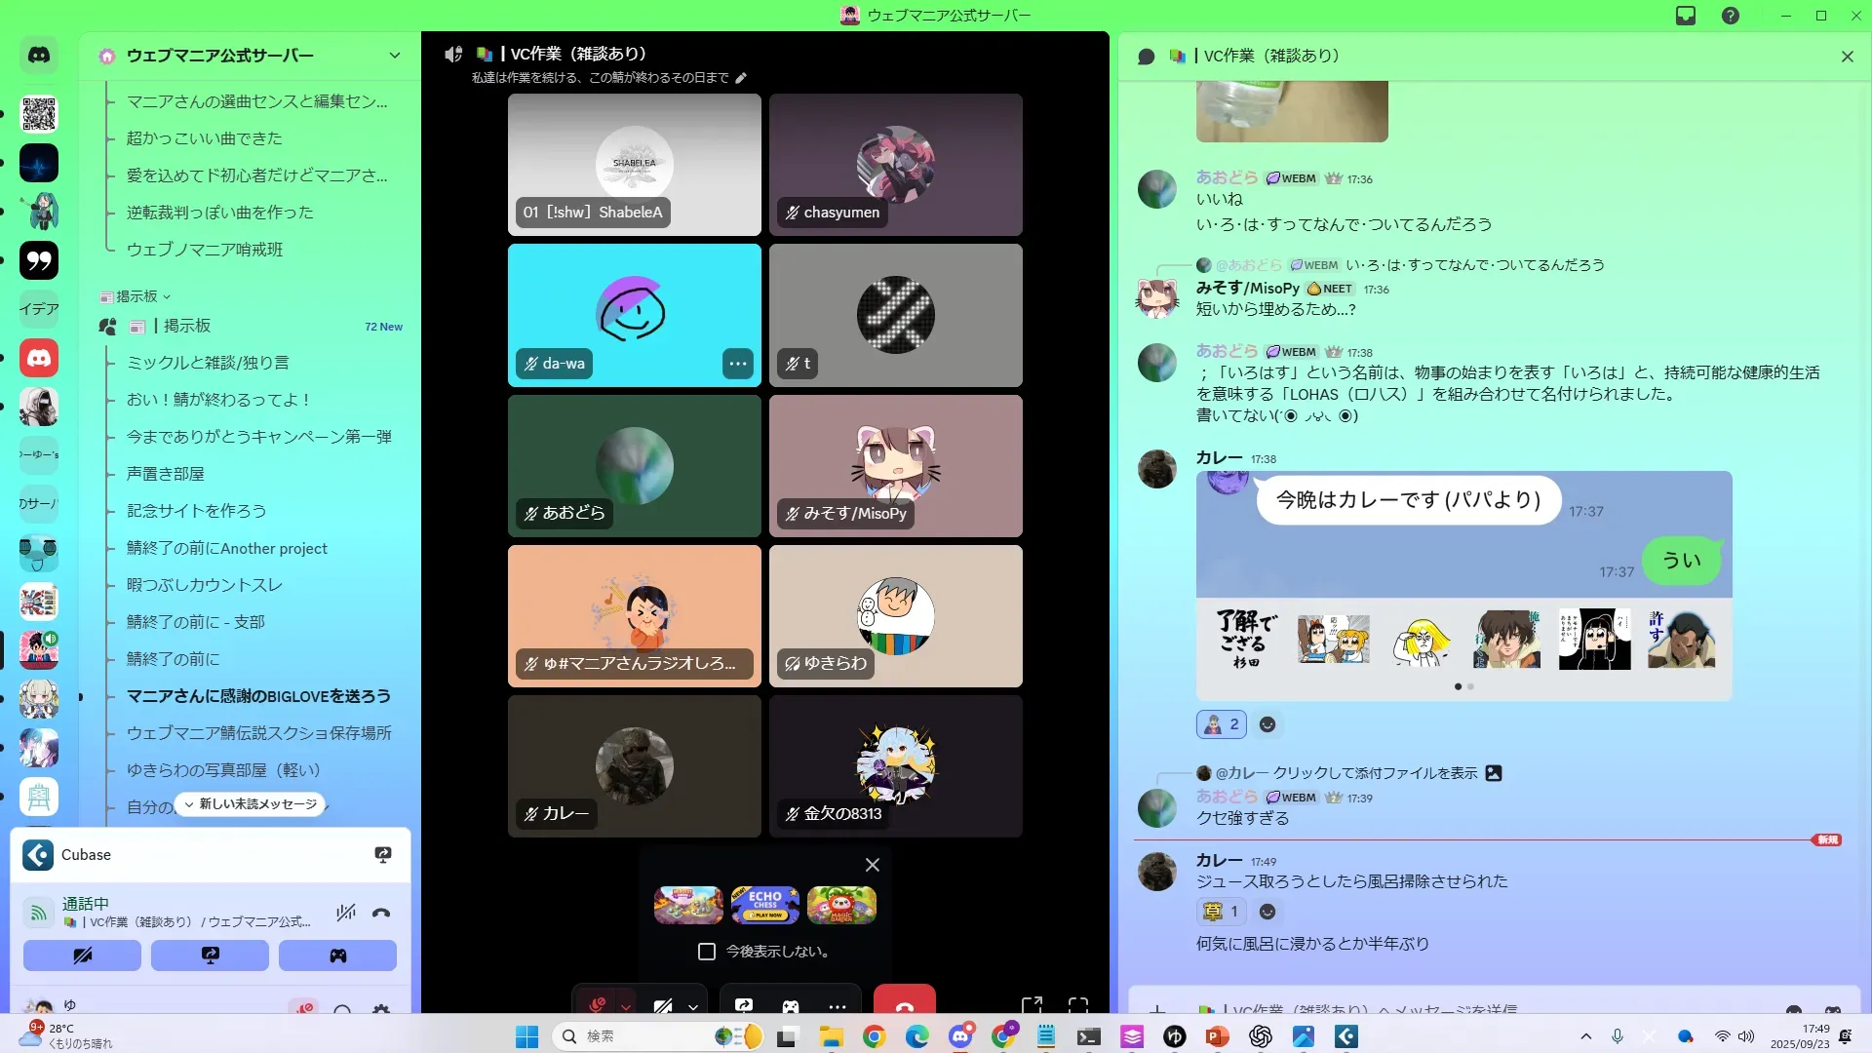Open more options on da-wa's video tile

(x=738, y=364)
